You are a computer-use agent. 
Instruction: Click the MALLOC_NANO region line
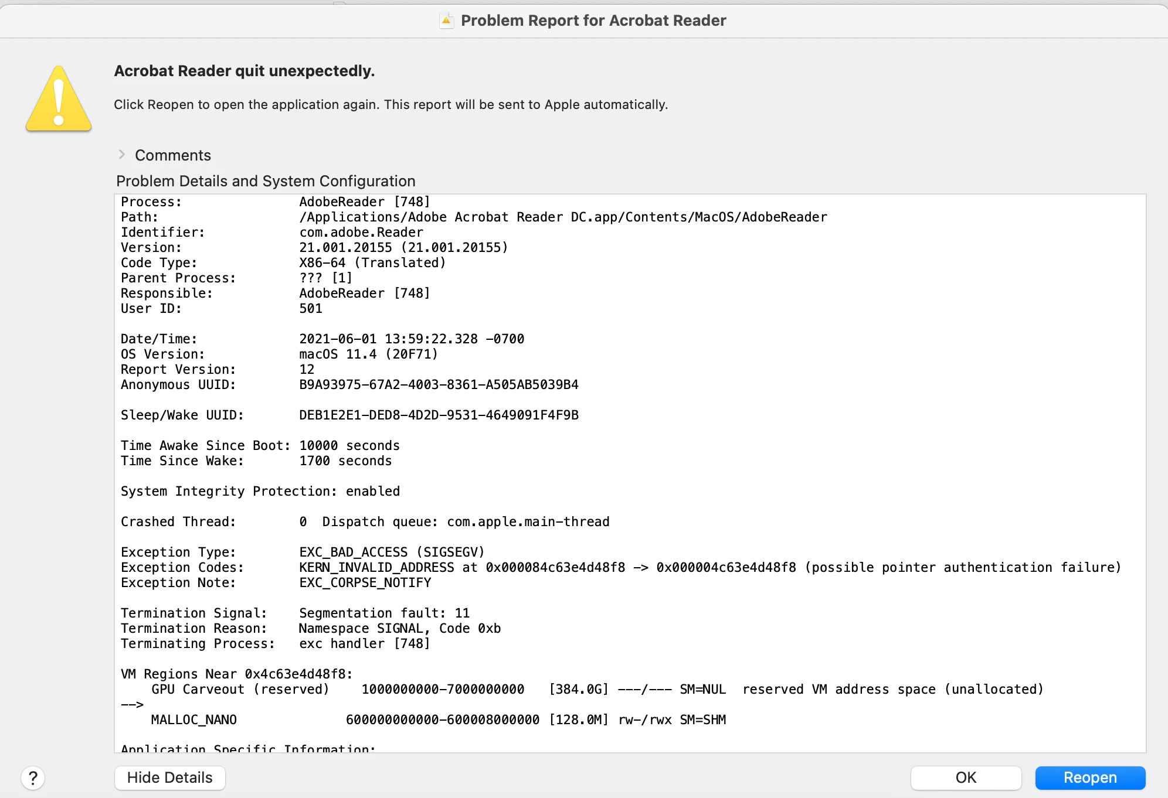point(439,720)
